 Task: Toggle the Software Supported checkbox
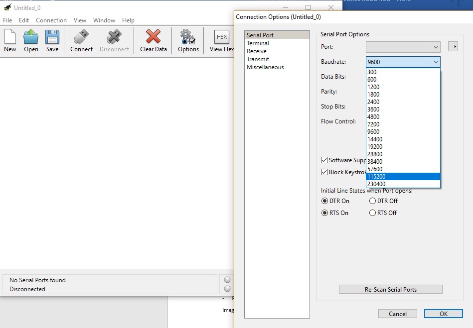pyautogui.click(x=324, y=160)
